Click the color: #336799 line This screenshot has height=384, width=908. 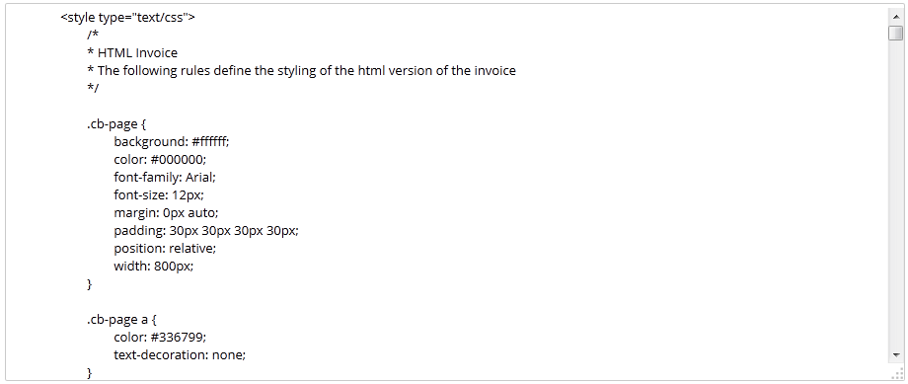click(160, 337)
